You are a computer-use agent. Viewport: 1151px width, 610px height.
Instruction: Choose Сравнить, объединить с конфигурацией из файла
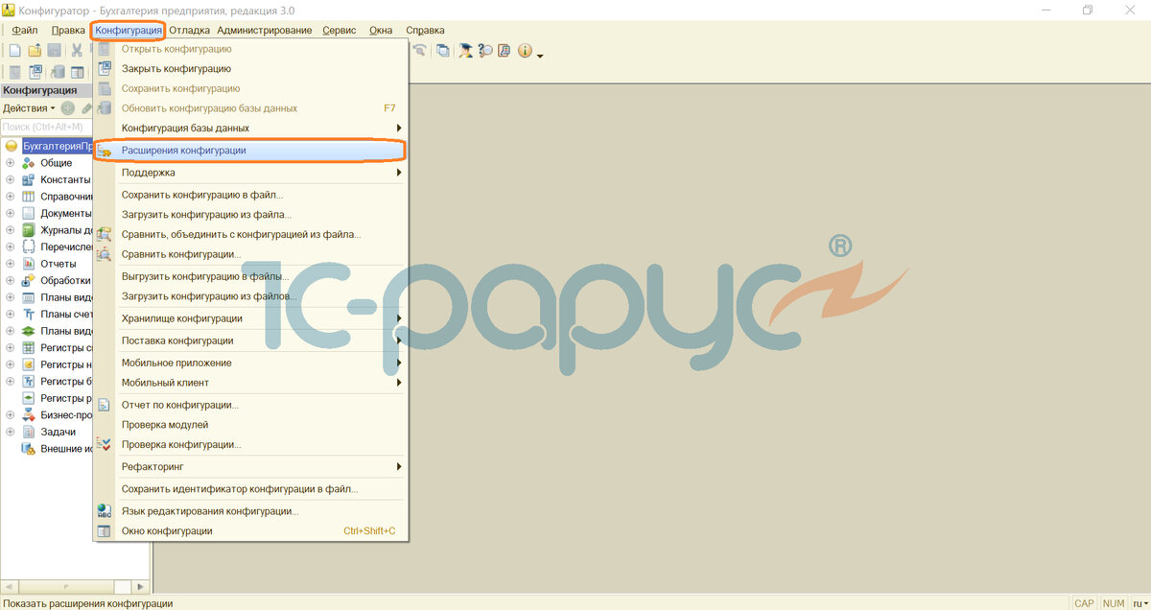point(250,234)
